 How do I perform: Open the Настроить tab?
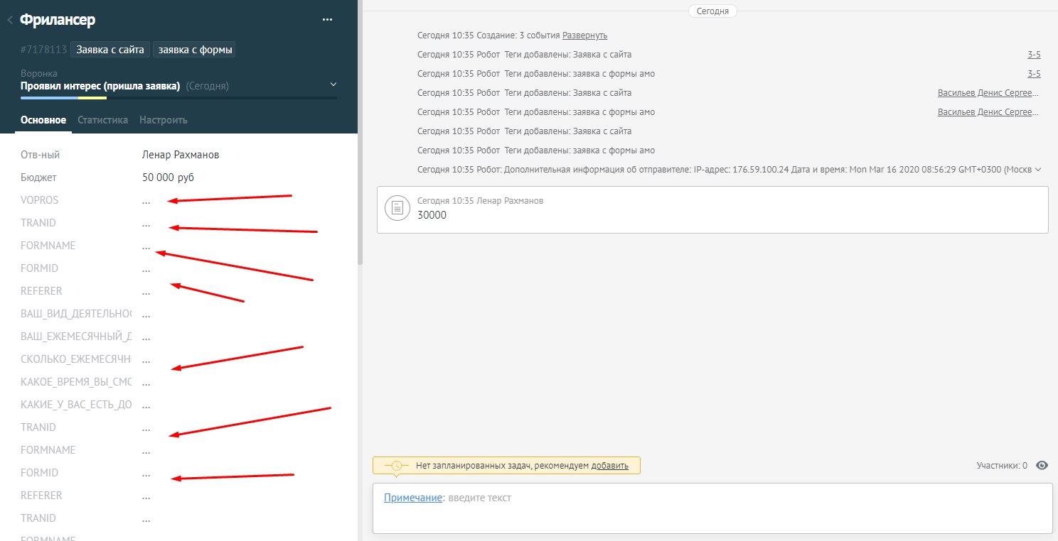point(164,120)
